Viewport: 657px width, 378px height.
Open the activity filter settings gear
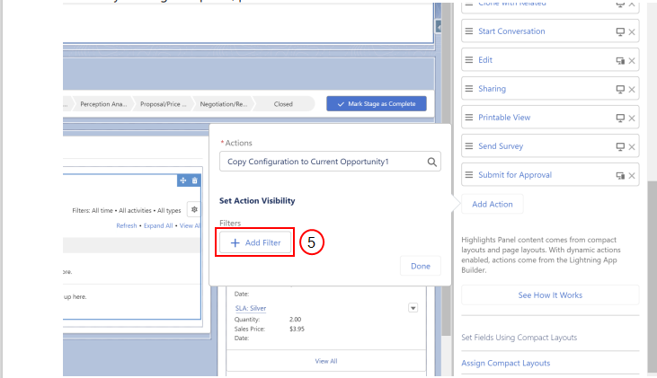pos(194,210)
